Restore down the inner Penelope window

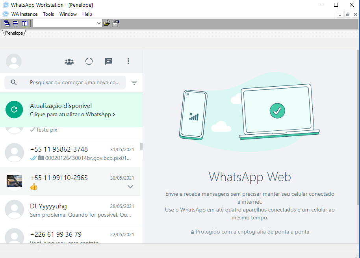[x=348, y=14]
